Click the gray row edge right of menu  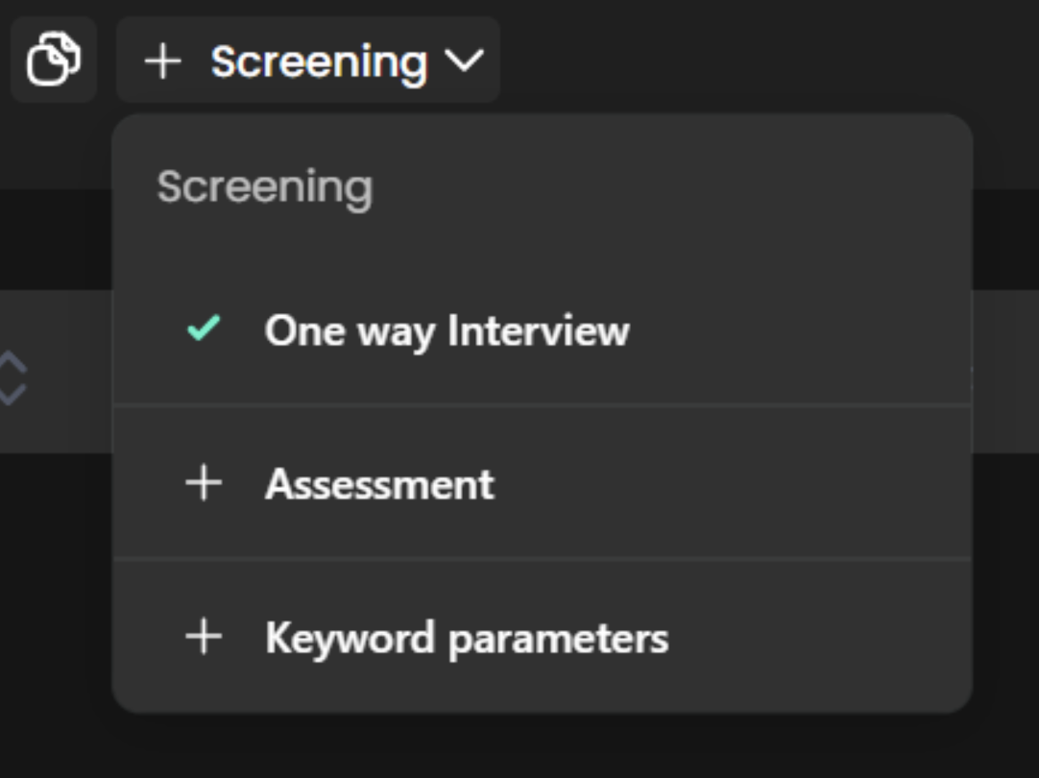1006,371
